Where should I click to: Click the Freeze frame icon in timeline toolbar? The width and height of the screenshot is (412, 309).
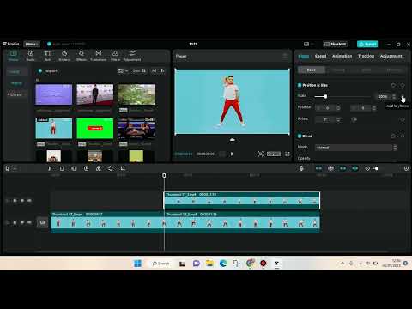74,168
